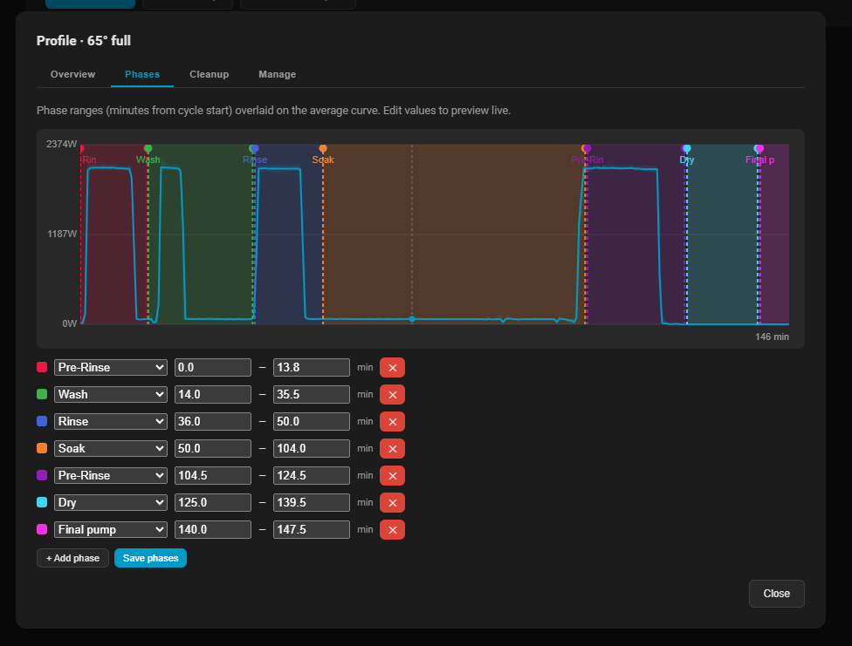Delete the Rinse phase row
Image resolution: width=852 pixels, height=646 pixels.
[392, 422]
